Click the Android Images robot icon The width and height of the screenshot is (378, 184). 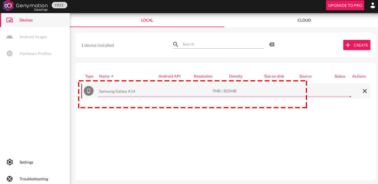click(10, 37)
